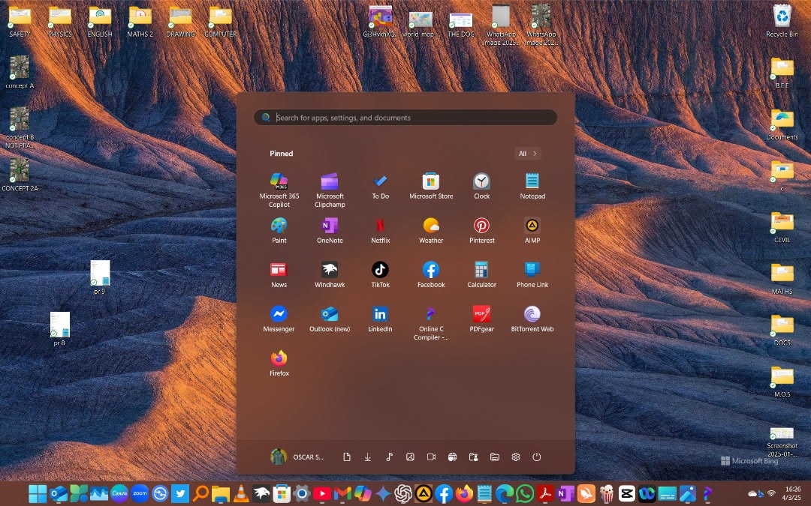Image resolution: width=811 pixels, height=506 pixels.
Task: Select the pr 9 document on desktop
Action: (x=100, y=277)
